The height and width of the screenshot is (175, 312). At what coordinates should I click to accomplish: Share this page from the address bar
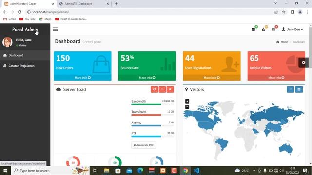[276, 12]
